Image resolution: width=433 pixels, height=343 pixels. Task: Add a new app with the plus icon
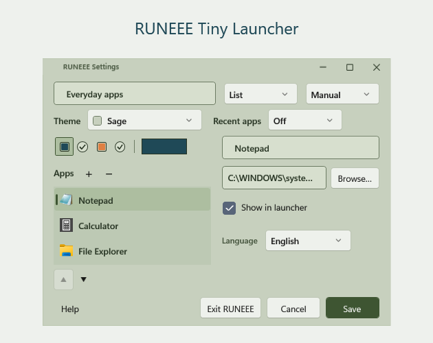89,174
